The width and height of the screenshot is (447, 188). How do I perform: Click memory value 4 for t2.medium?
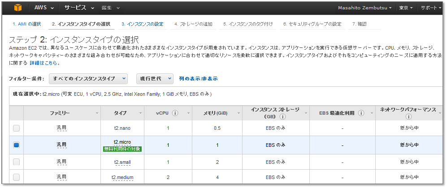(217, 177)
